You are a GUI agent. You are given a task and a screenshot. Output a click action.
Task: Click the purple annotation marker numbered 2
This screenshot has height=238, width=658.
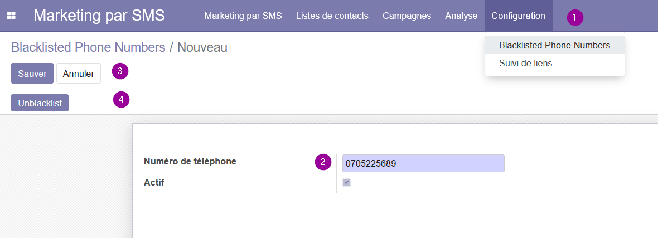coord(323,162)
